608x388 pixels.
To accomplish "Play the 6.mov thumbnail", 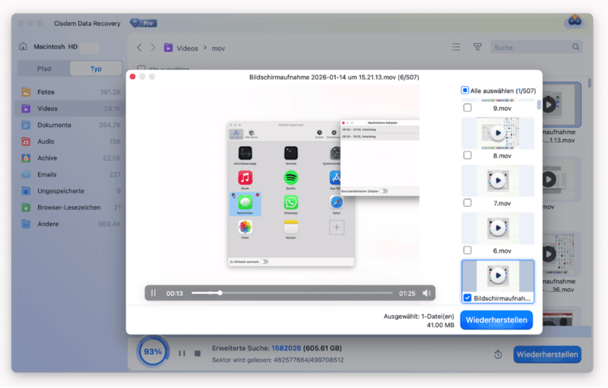I will (x=498, y=228).
